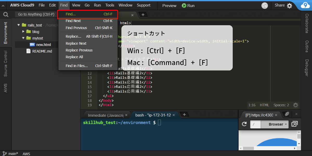Click the AWS entry in the bottom status bar
The image size is (312, 156).
[x=26, y=154]
